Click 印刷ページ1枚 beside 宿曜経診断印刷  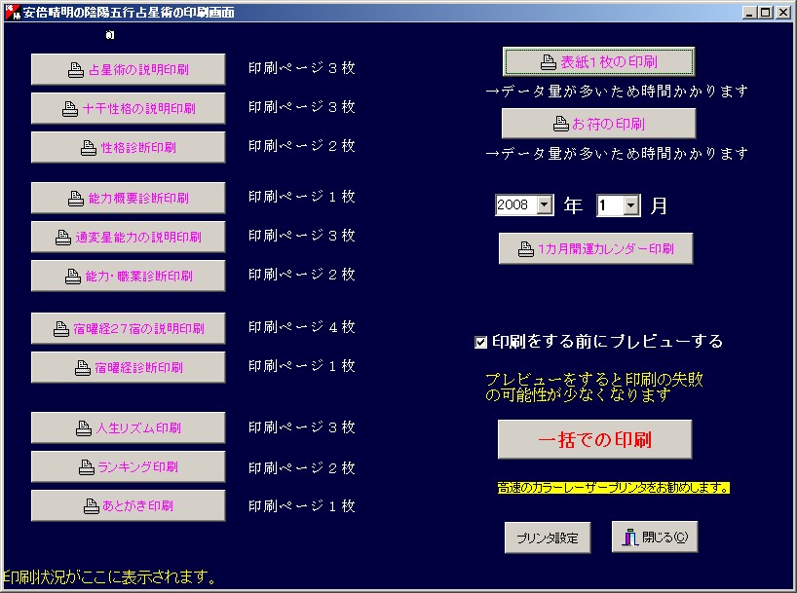click(x=301, y=366)
